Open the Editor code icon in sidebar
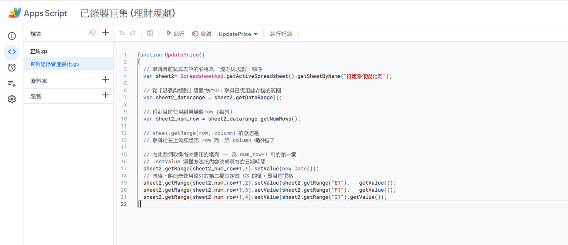 [12, 52]
